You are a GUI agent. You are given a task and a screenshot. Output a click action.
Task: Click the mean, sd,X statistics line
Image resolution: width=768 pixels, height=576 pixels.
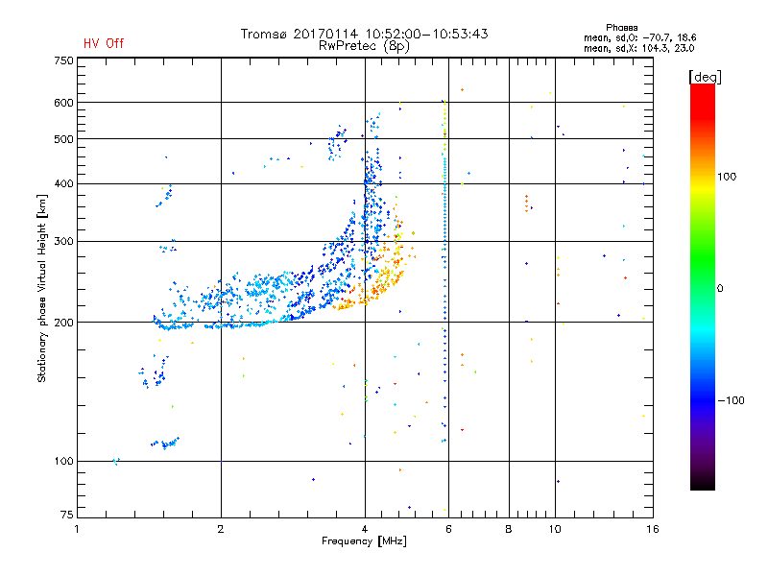638,48
